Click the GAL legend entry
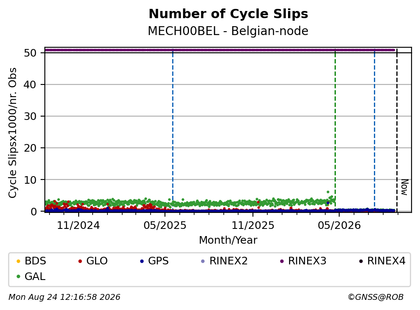Image resolution: width=420 pixels, height=310 pixels. (31, 276)
